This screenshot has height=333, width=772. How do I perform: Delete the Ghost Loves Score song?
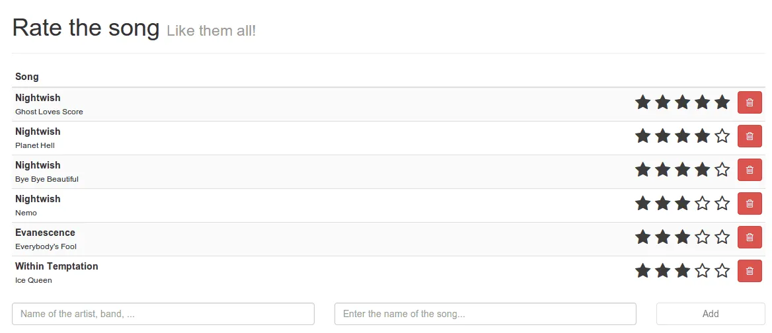pyautogui.click(x=750, y=102)
